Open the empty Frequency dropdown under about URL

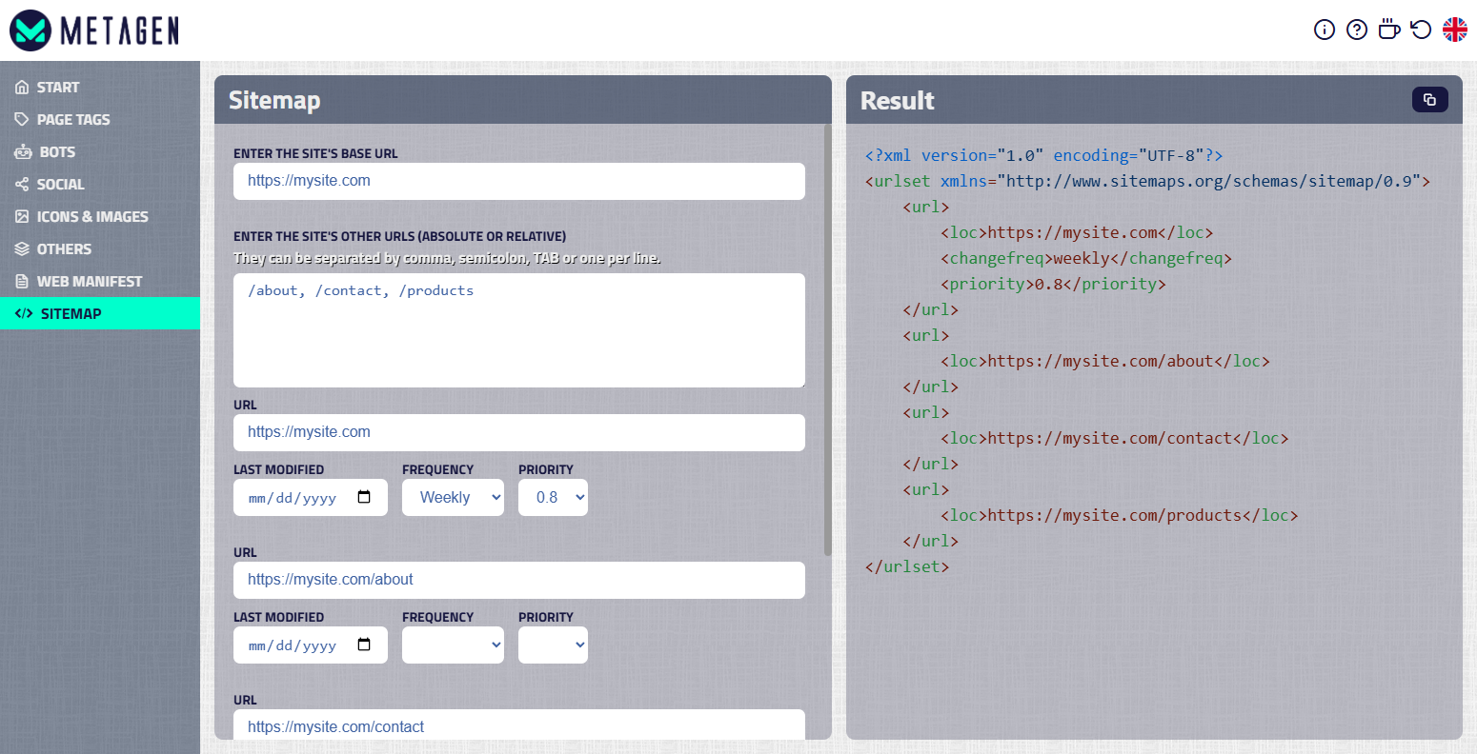pyautogui.click(x=453, y=645)
